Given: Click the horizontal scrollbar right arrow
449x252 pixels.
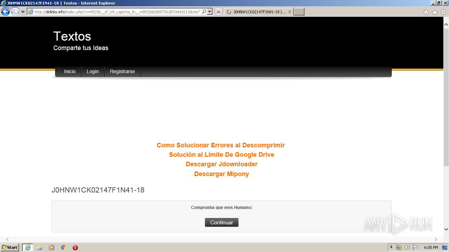Looking at the screenshot, I should click(436, 239).
